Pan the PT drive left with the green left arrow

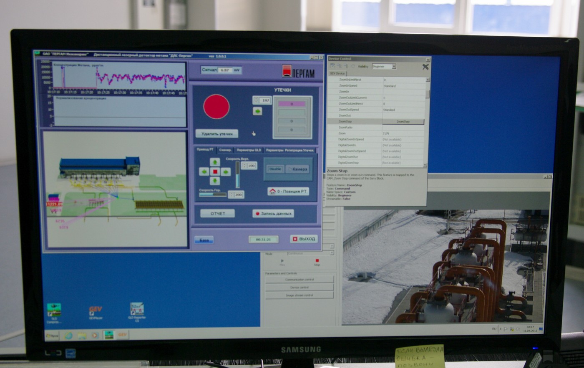(x=204, y=171)
